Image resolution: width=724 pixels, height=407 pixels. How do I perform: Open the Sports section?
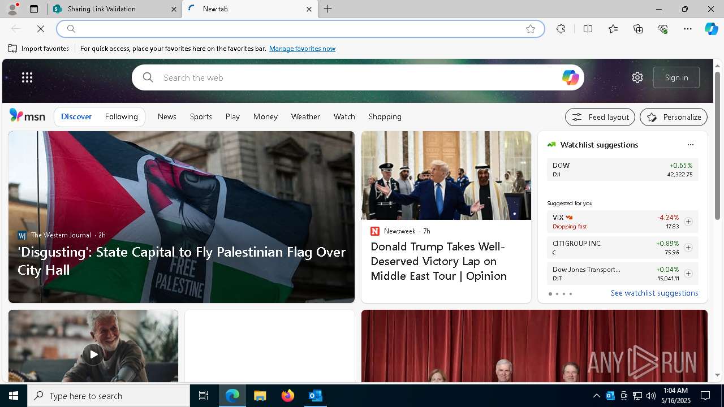pos(201,116)
